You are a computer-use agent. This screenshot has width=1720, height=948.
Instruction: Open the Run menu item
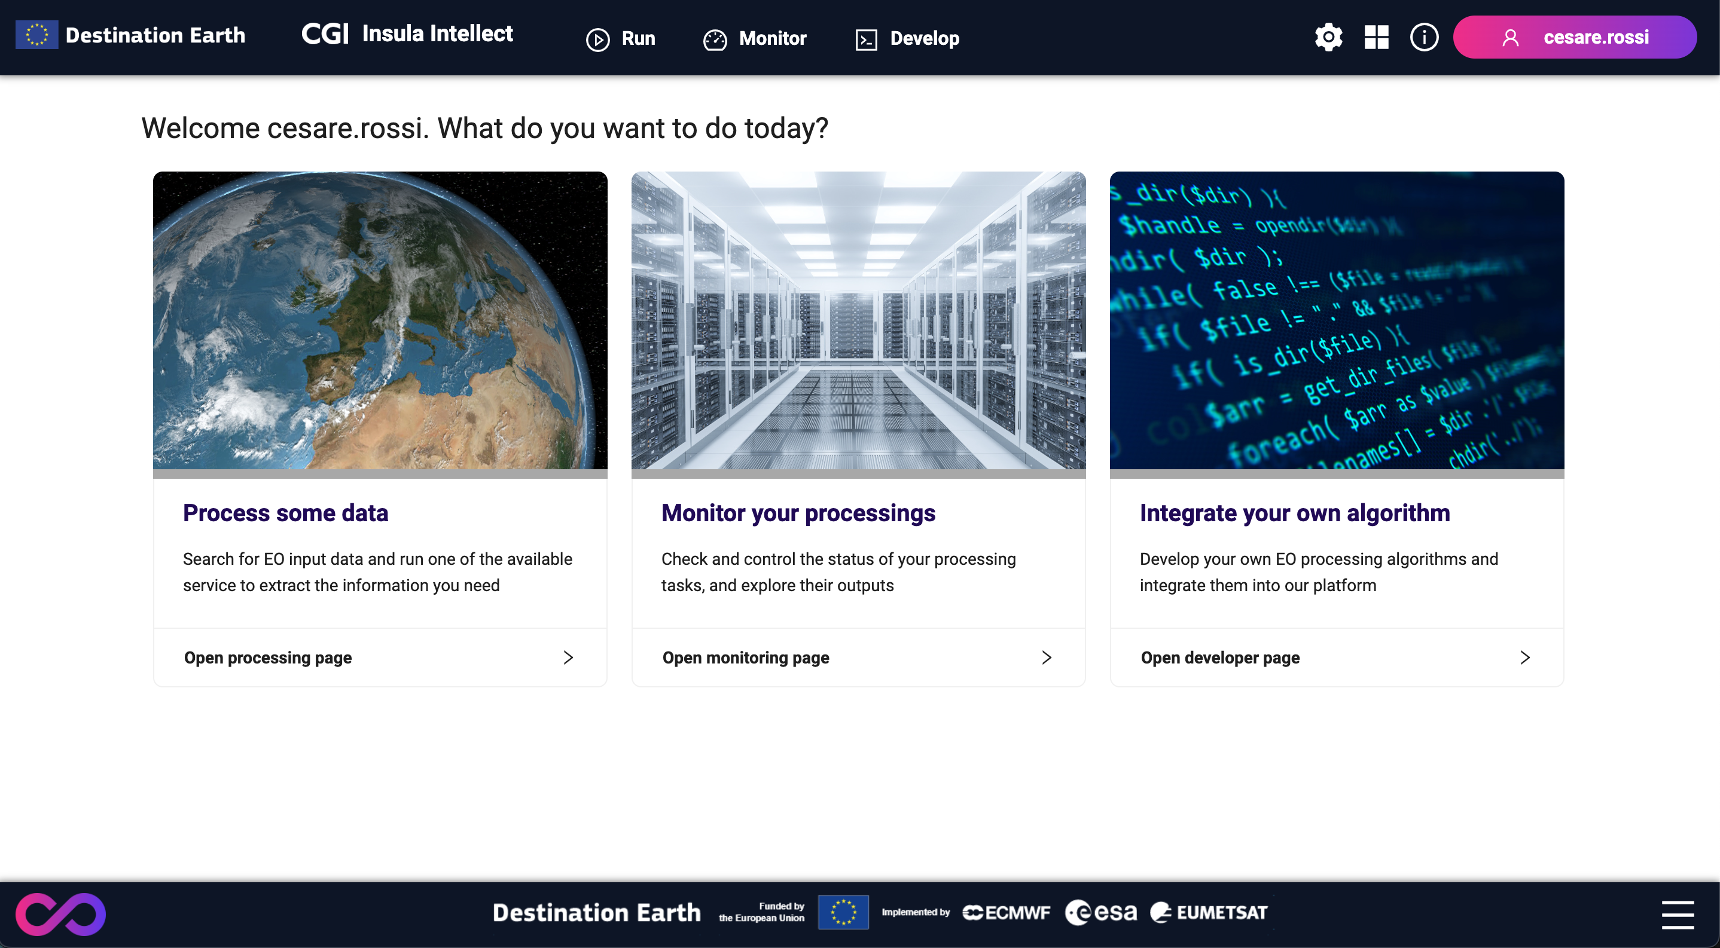(x=620, y=39)
